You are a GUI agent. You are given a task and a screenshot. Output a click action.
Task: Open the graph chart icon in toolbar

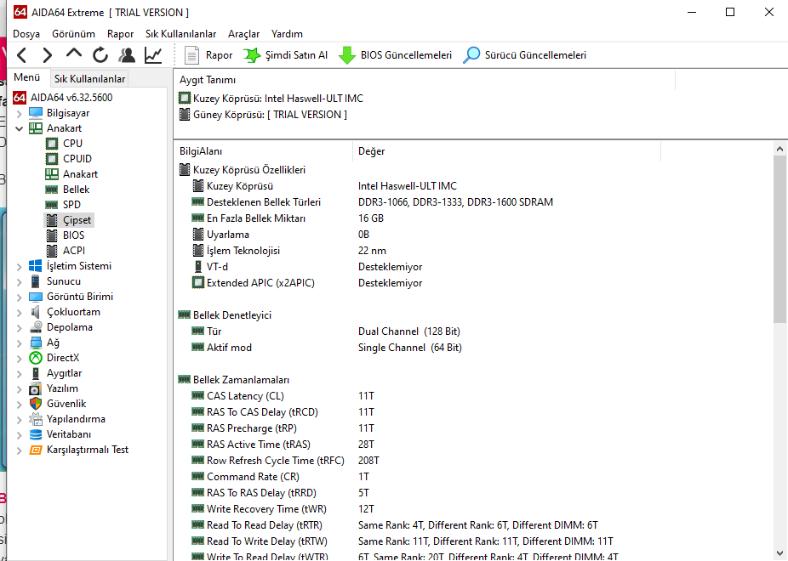click(153, 55)
